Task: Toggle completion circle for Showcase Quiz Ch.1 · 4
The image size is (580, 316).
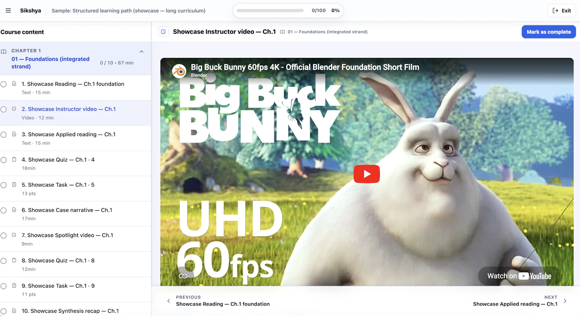Action: (4, 160)
